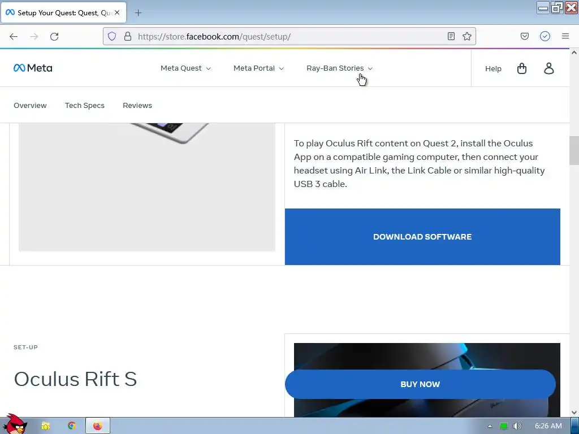
Task: Go back using the browser back arrow
Action: [14, 37]
